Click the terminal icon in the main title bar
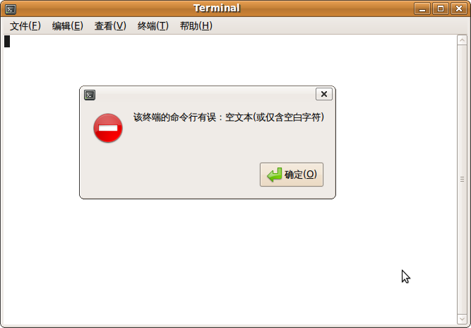The height and width of the screenshot is (328, 471). tap(11, 9)
